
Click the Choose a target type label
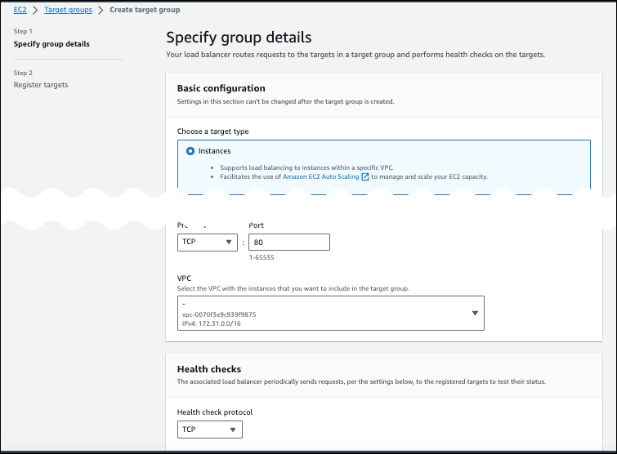point(212,131)
